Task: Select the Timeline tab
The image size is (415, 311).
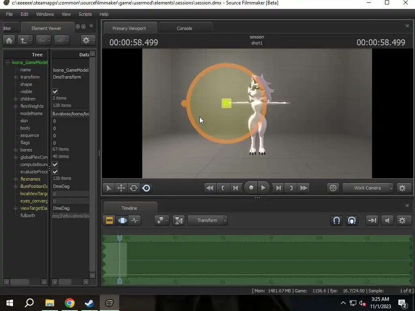Action: pos(129,208)
